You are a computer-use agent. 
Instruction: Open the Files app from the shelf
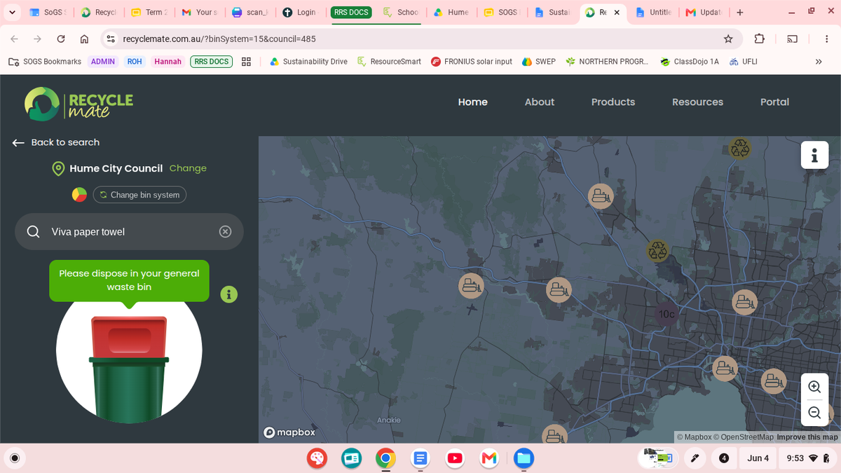(523, 458)
